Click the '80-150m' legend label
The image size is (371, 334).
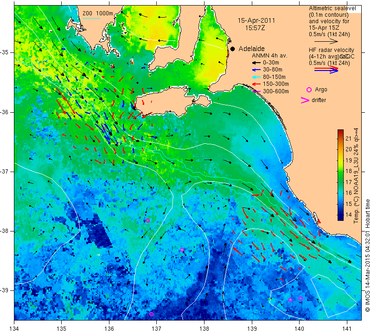click(x=274, y=77)
